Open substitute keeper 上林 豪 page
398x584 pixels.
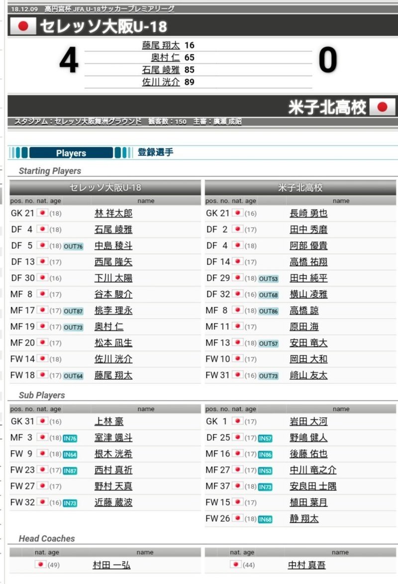click(x=109, y=422)
